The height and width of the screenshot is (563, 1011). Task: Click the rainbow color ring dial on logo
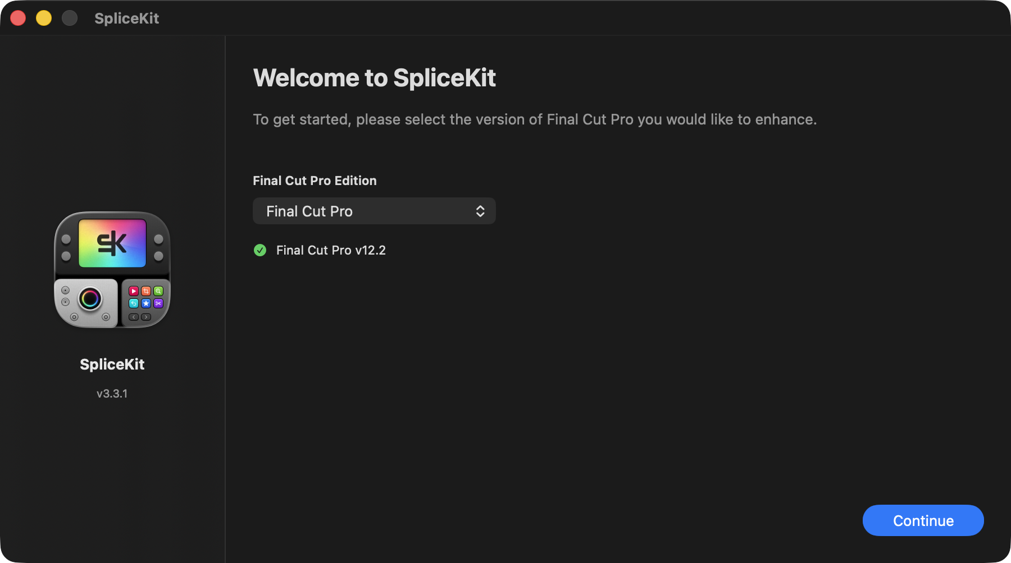pyautogui.click(x=90, y=299)
